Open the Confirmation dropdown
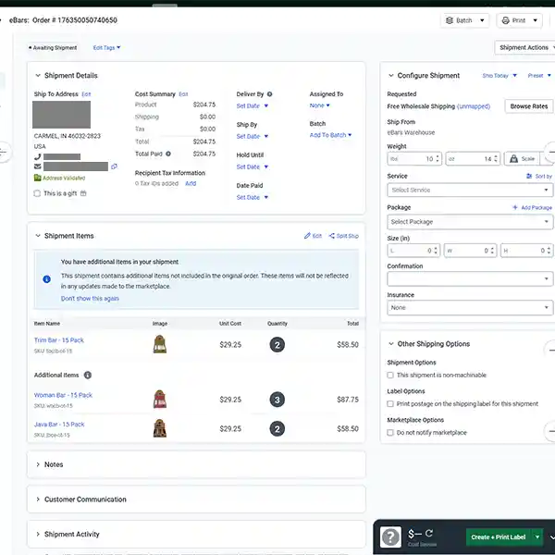This screenshot has height=555, width=555. (470, 279)
